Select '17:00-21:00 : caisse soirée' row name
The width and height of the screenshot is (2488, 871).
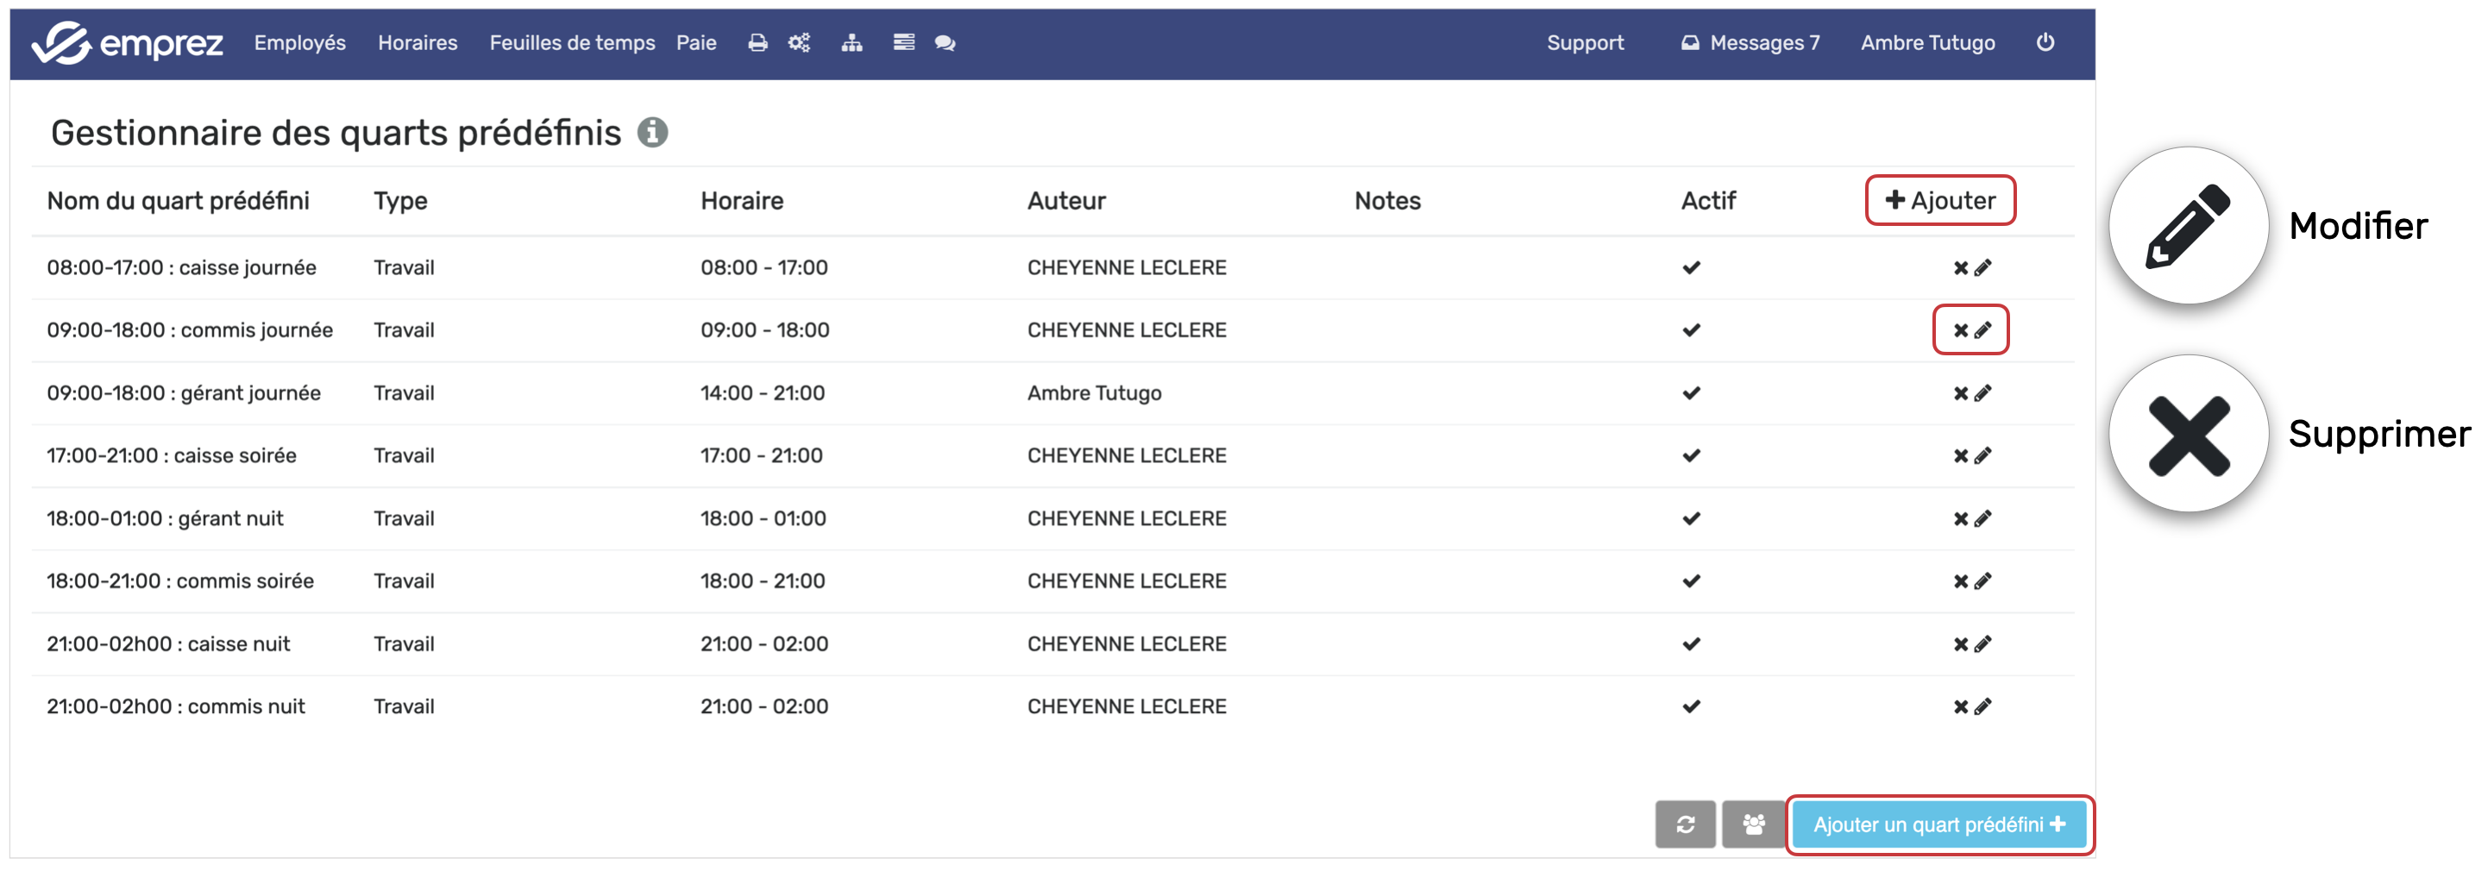(171, 456)
